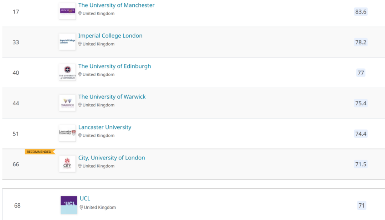Click the RECOMMENDED badge on City row

[40, 152]
